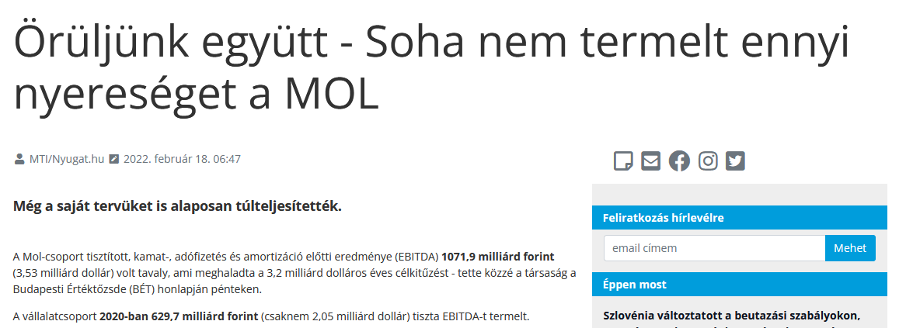913x328 pixels.
Task: Share the article on Twitter
Action: 735,161
